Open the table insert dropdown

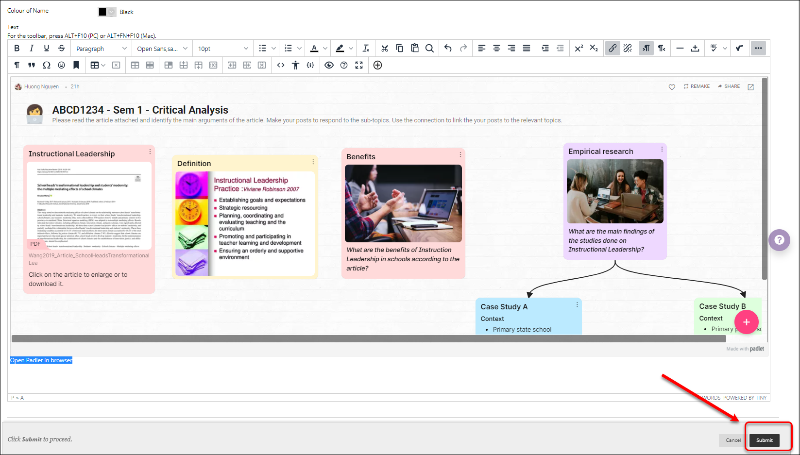97,65
